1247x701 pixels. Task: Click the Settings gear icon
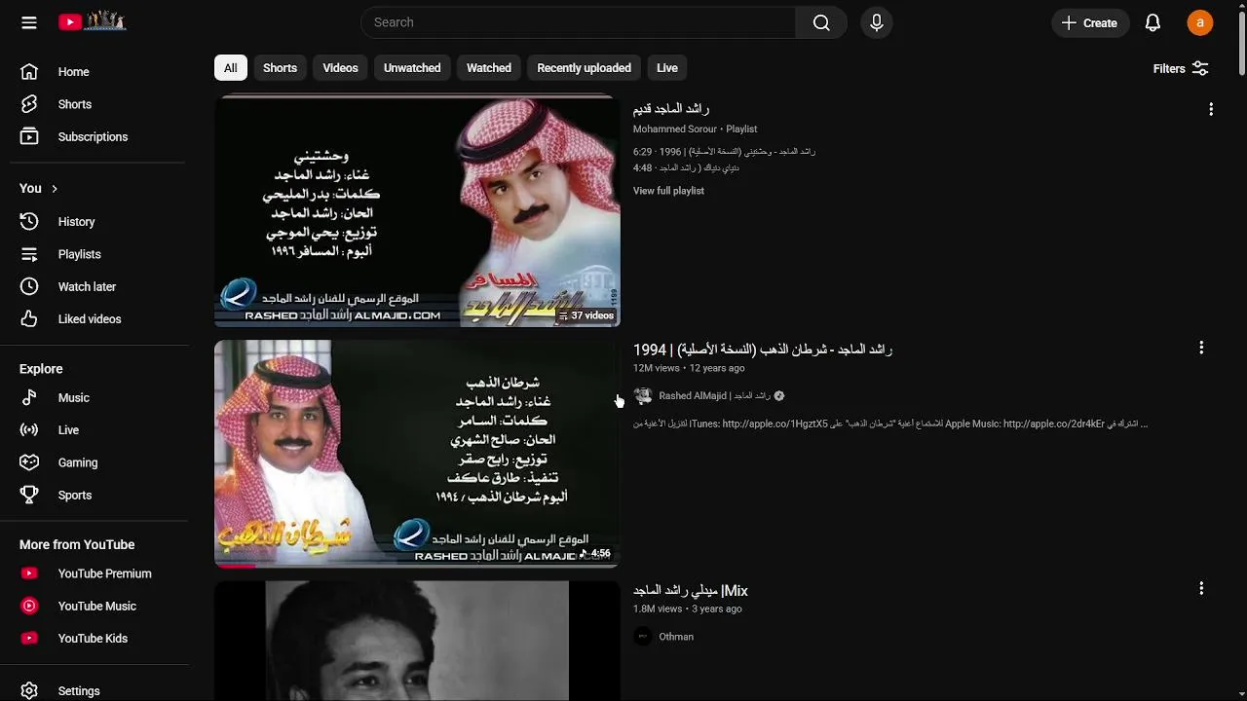tap(29, 690)
